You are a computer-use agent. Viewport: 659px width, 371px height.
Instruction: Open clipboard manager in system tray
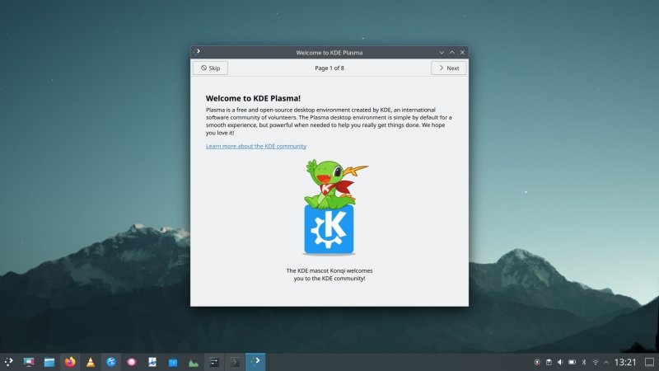click(549, 362)
